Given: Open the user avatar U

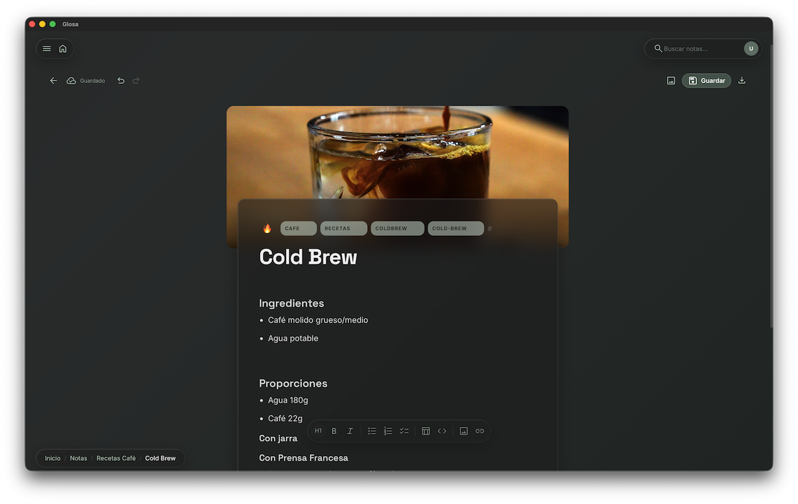Looking at the screenshot, I should [751, 49].
